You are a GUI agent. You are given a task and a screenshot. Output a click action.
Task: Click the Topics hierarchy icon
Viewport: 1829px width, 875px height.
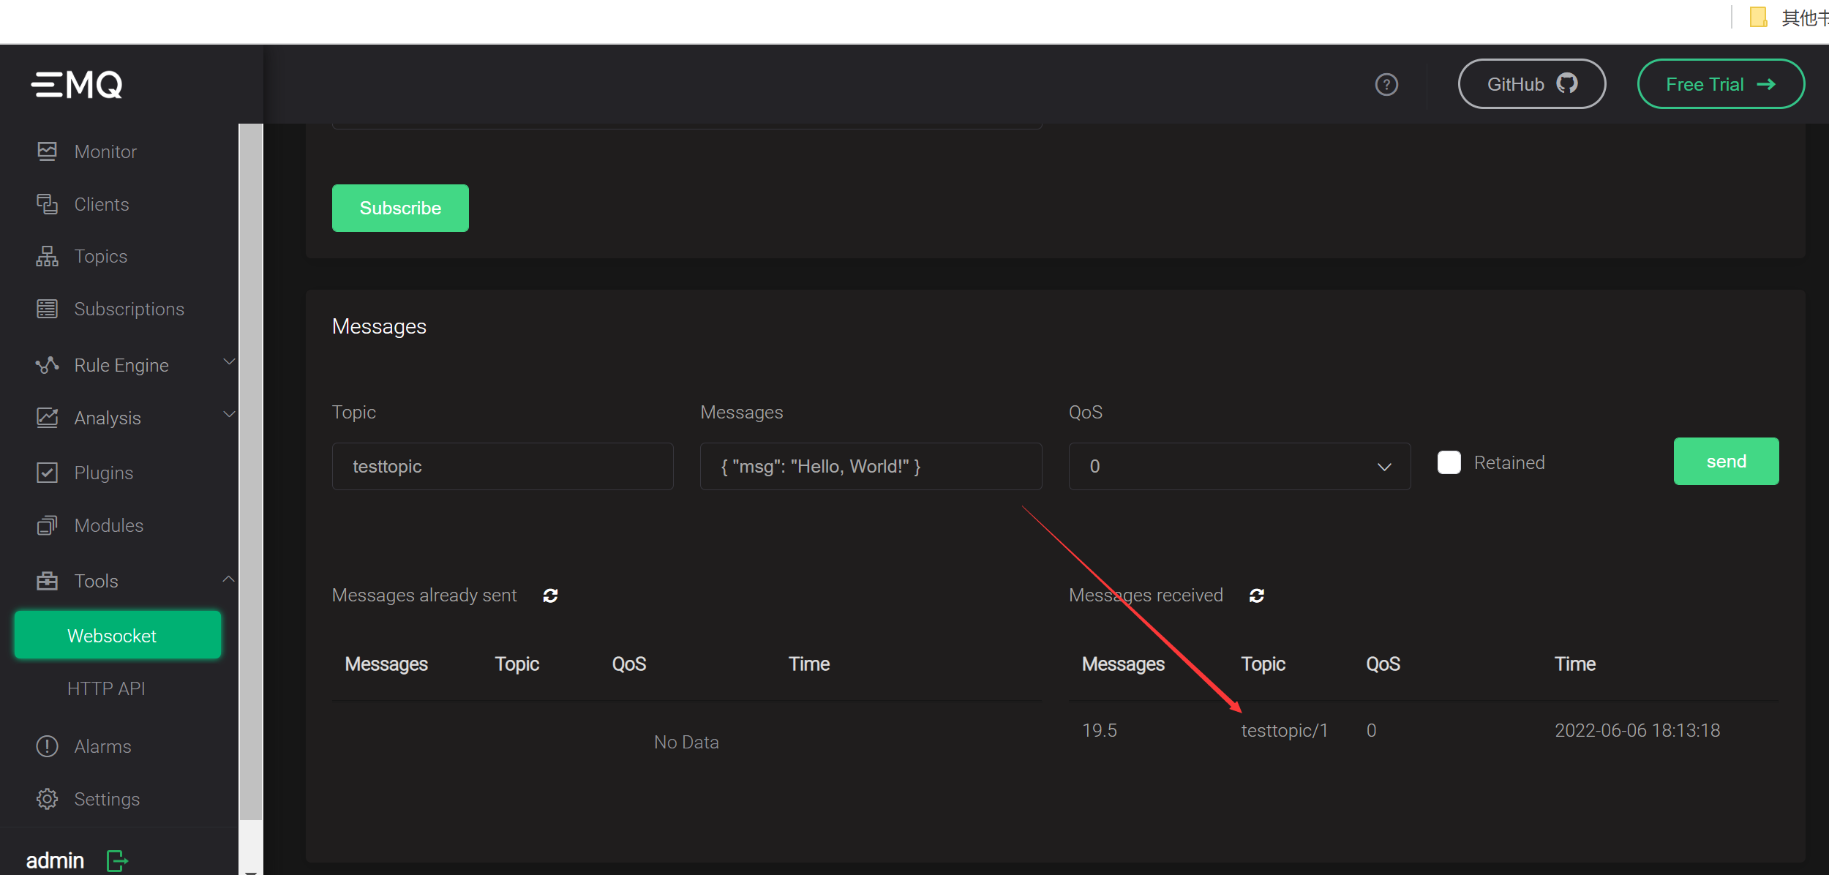47,257
